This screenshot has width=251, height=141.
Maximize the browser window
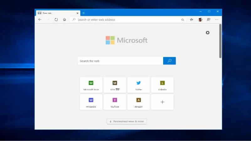pos(209,11)
